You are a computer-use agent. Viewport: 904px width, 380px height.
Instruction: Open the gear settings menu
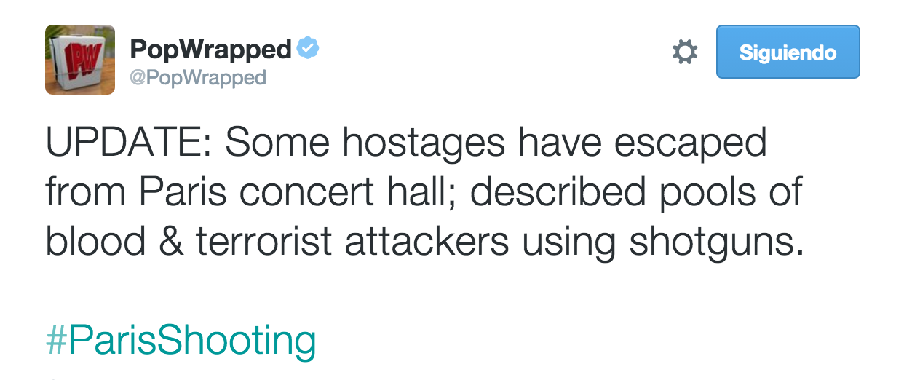tap(684, 52)
